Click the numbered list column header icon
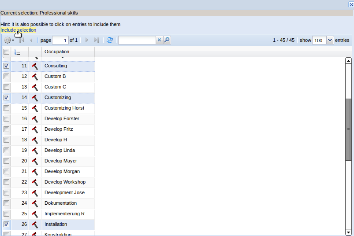This screenshot has height=236, width=354. 18,52
